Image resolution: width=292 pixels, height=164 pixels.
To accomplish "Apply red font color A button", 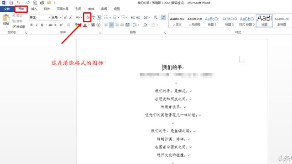I will [x=85, y=25].
